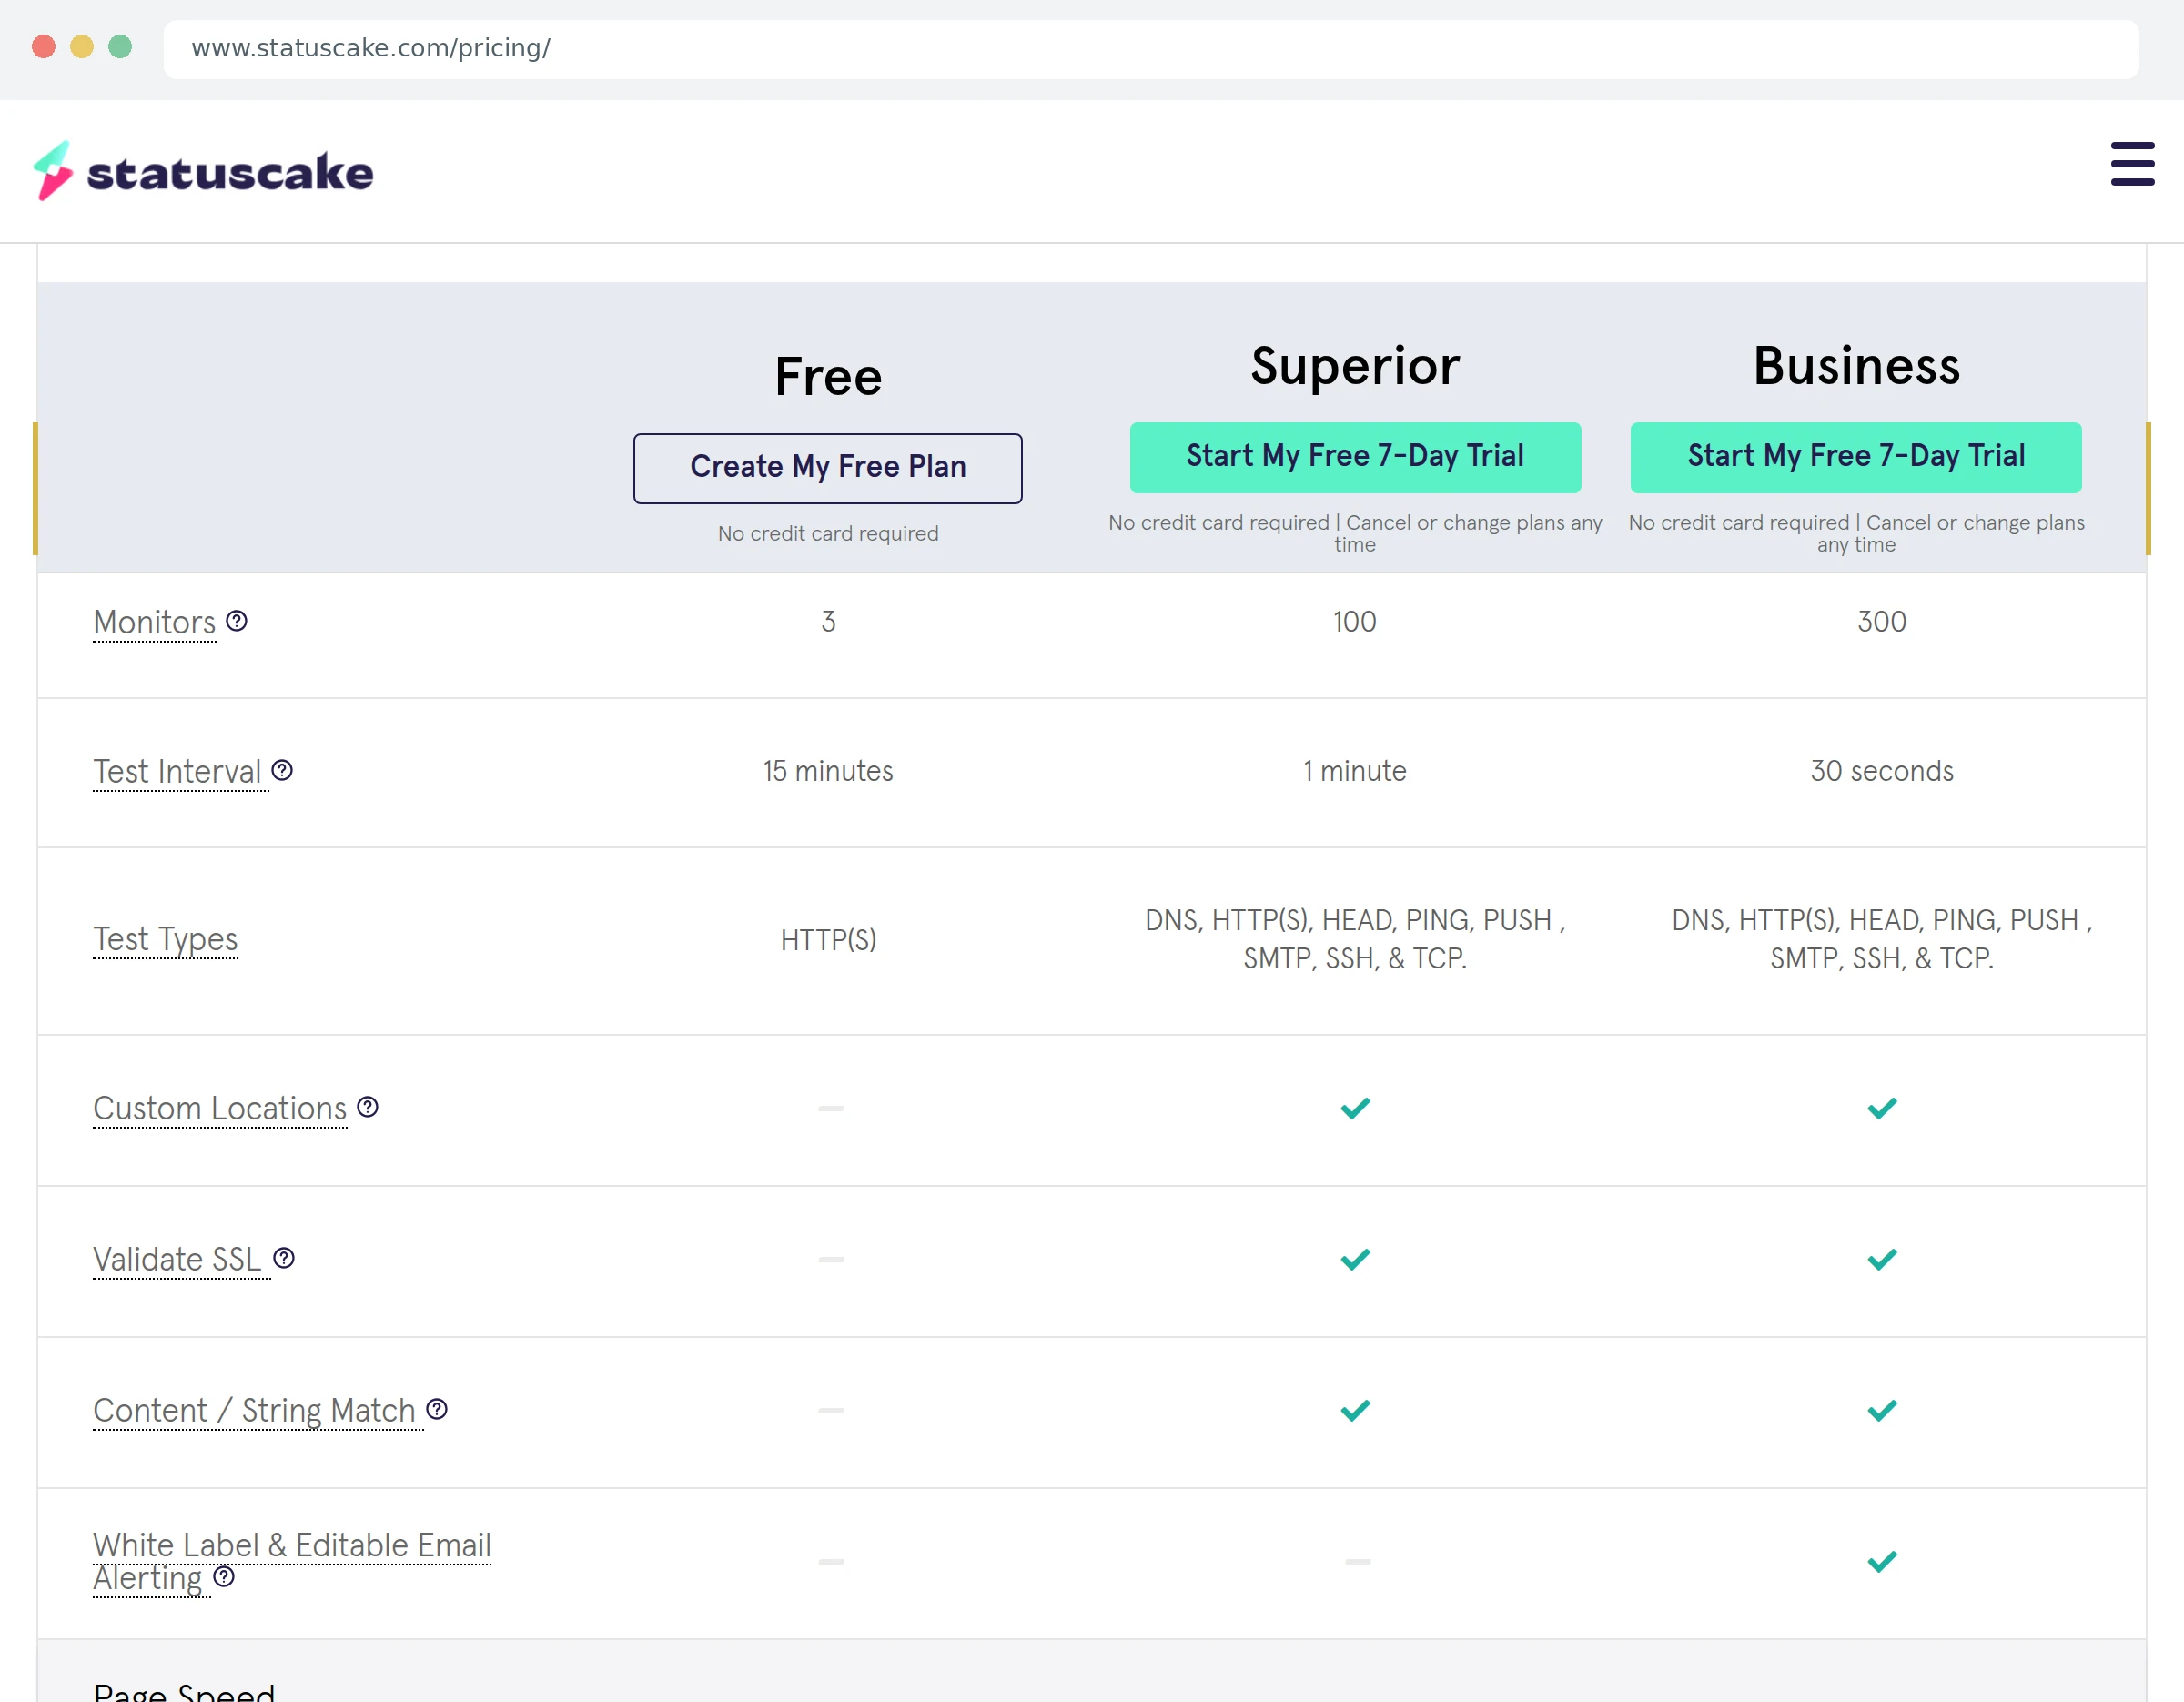Click the help icon next to Monitors
The image size is (2184, 1702).
coord(237,621)
